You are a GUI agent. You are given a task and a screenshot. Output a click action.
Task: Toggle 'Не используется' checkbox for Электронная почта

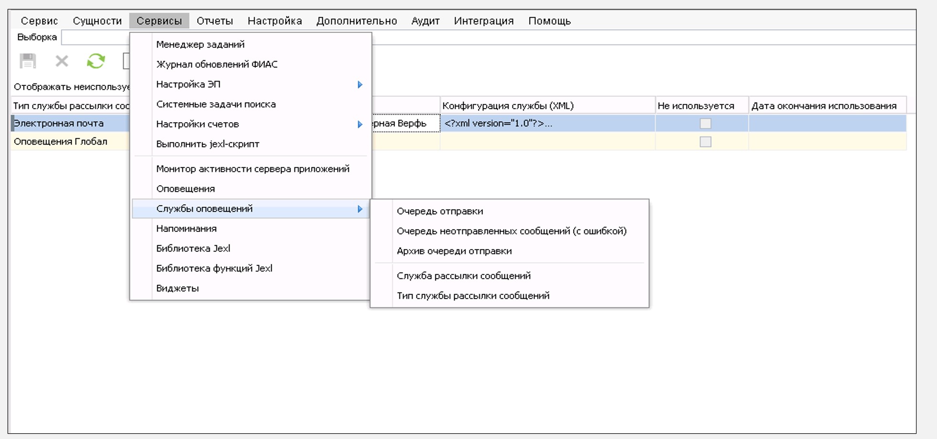705,124
